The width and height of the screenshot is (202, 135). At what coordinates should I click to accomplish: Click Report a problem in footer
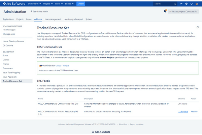[x=137, y=124]
